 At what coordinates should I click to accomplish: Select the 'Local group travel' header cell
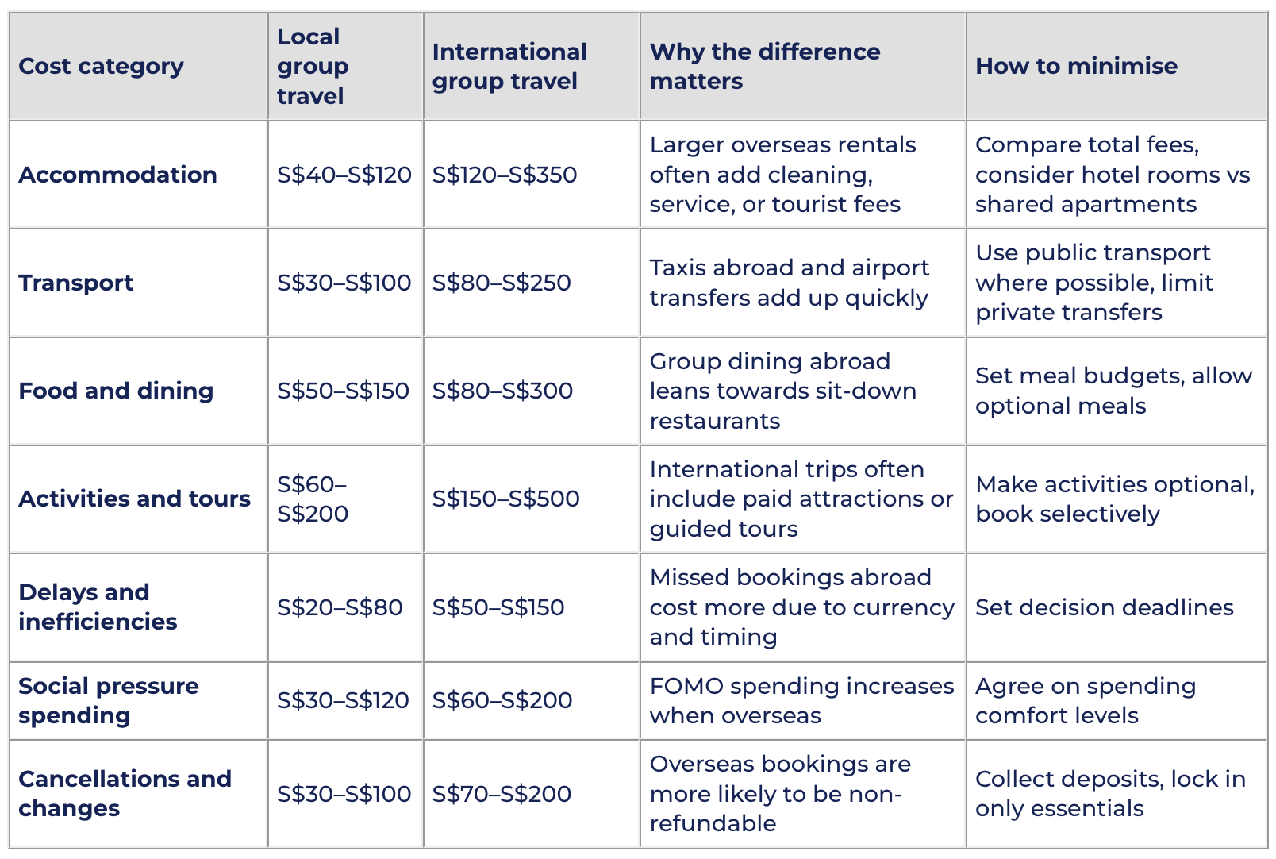point(345,66)
